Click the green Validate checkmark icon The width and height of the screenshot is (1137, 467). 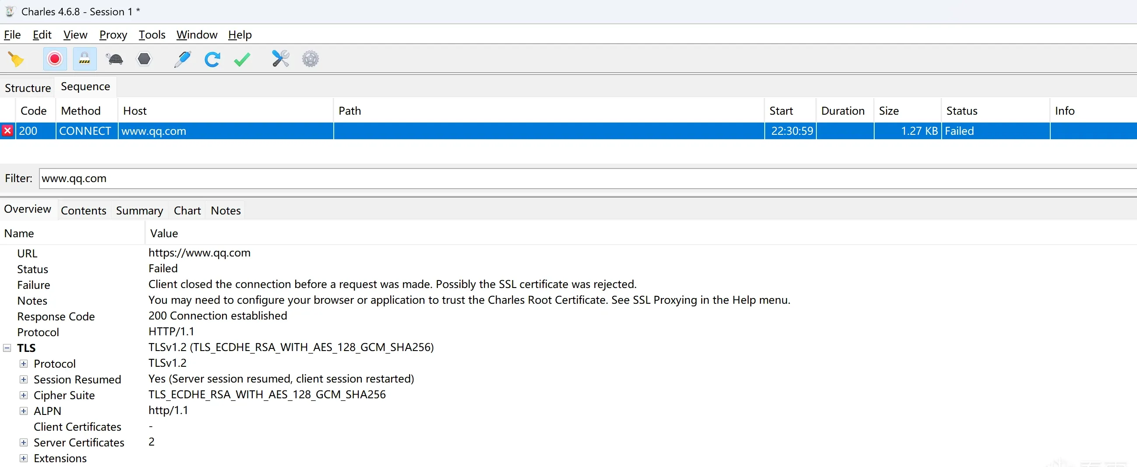242,59
